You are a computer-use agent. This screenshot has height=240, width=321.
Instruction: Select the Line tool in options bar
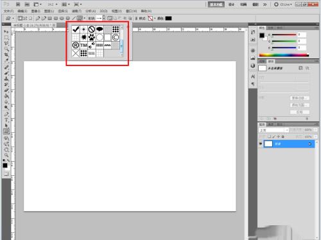click(73, 19)
